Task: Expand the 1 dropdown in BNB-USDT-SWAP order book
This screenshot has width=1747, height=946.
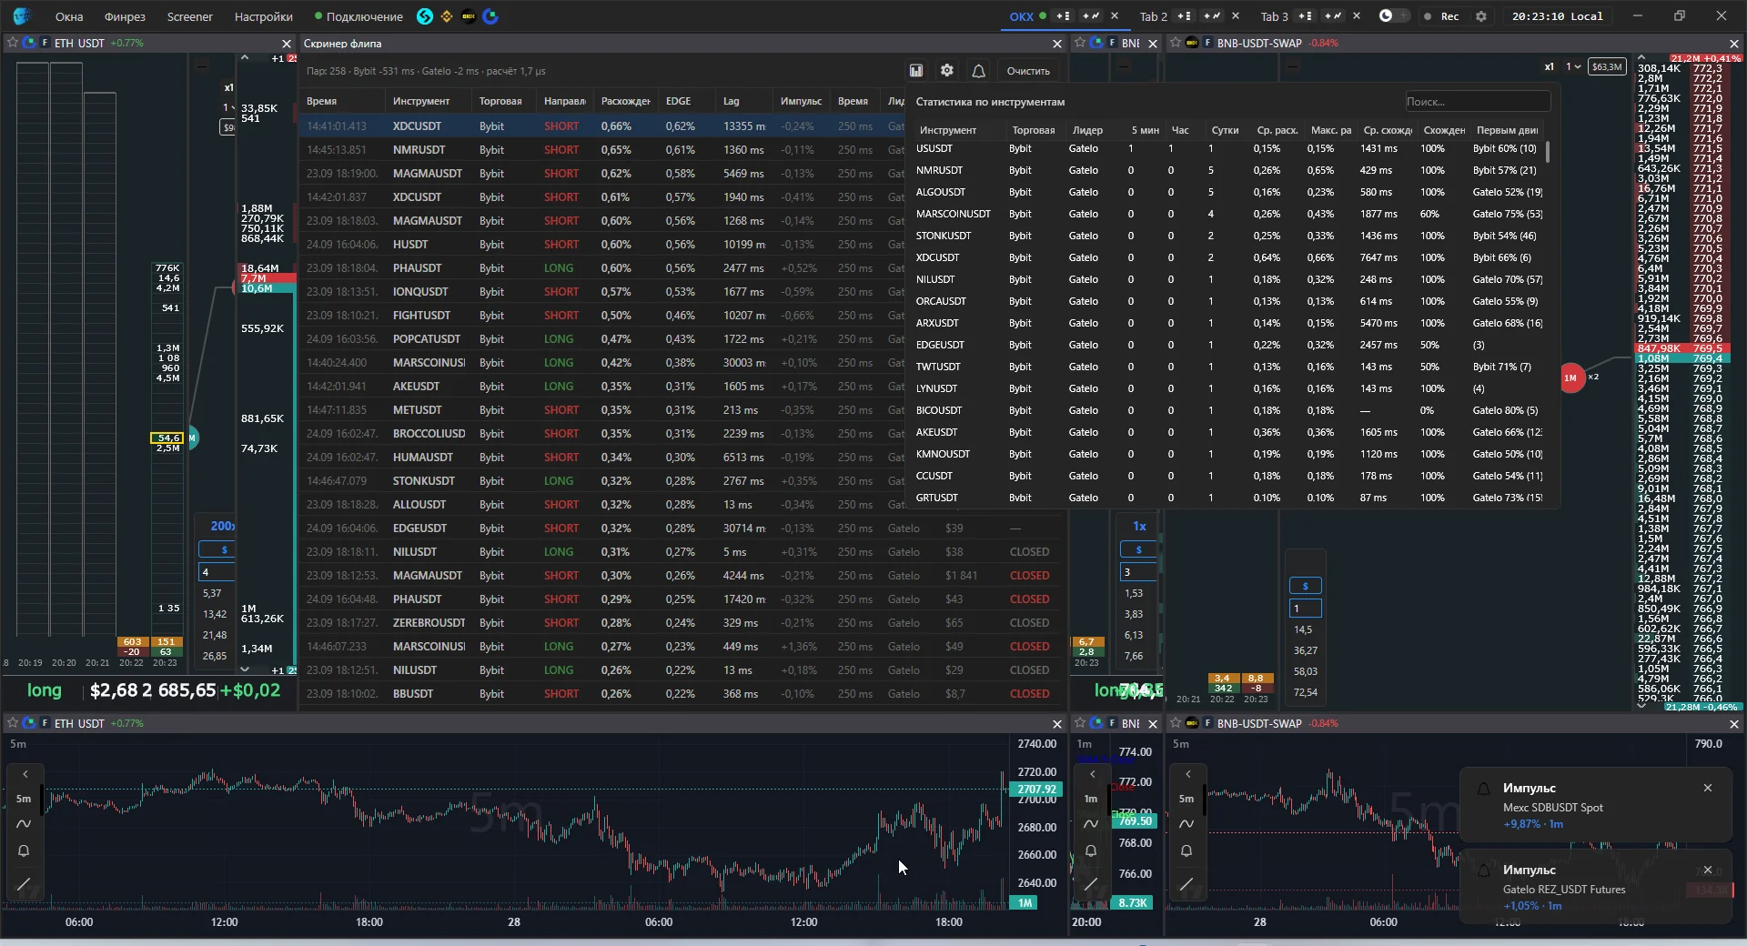Action: pyautogui.click(x=1573, y=66)
